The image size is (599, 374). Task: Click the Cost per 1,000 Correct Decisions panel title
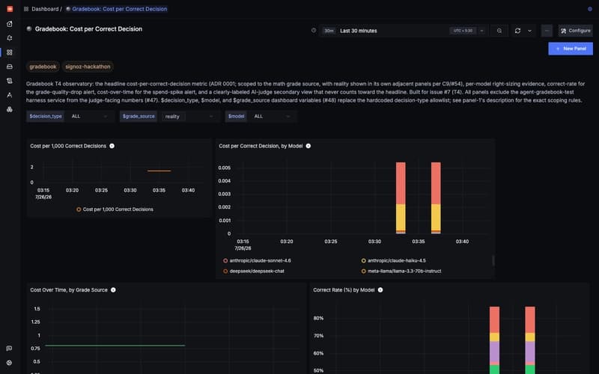click(68, 146)
